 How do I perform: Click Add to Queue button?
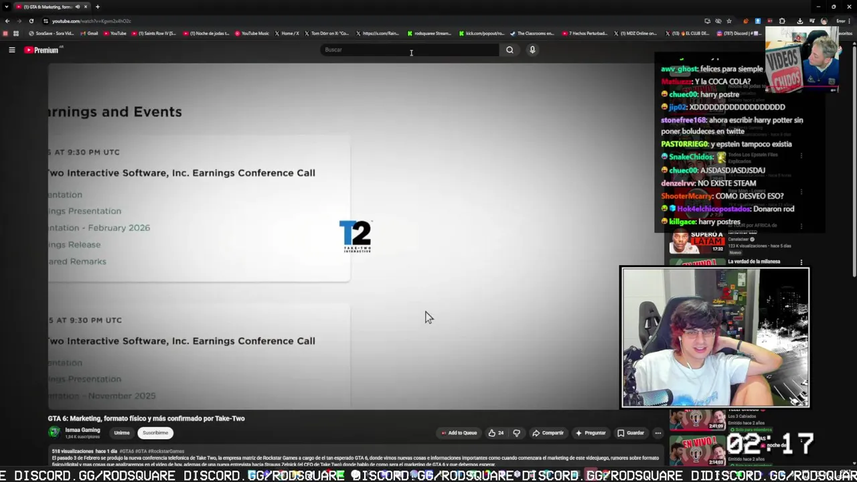459,433
